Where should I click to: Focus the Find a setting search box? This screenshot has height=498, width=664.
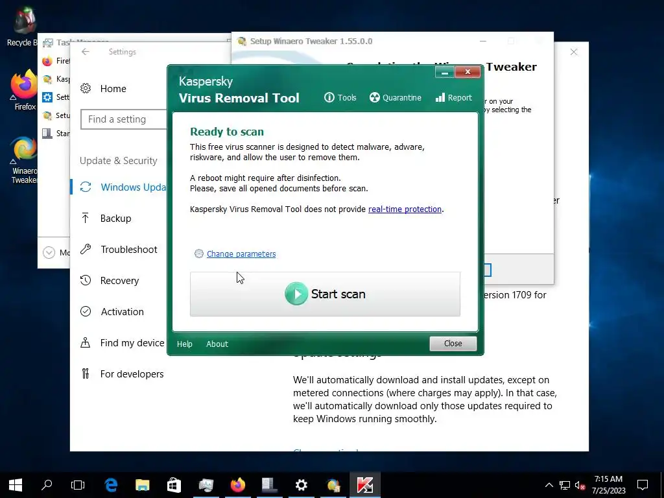click(x=124, y=119)
